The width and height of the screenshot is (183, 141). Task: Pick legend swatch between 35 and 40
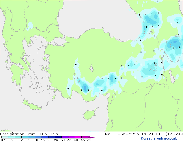tap(72, 137)
